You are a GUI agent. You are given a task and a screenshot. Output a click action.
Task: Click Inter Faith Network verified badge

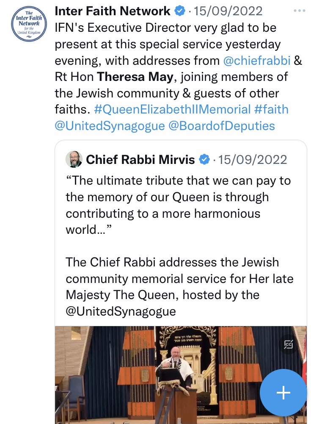pyautogui.click(x=180, y=11)
